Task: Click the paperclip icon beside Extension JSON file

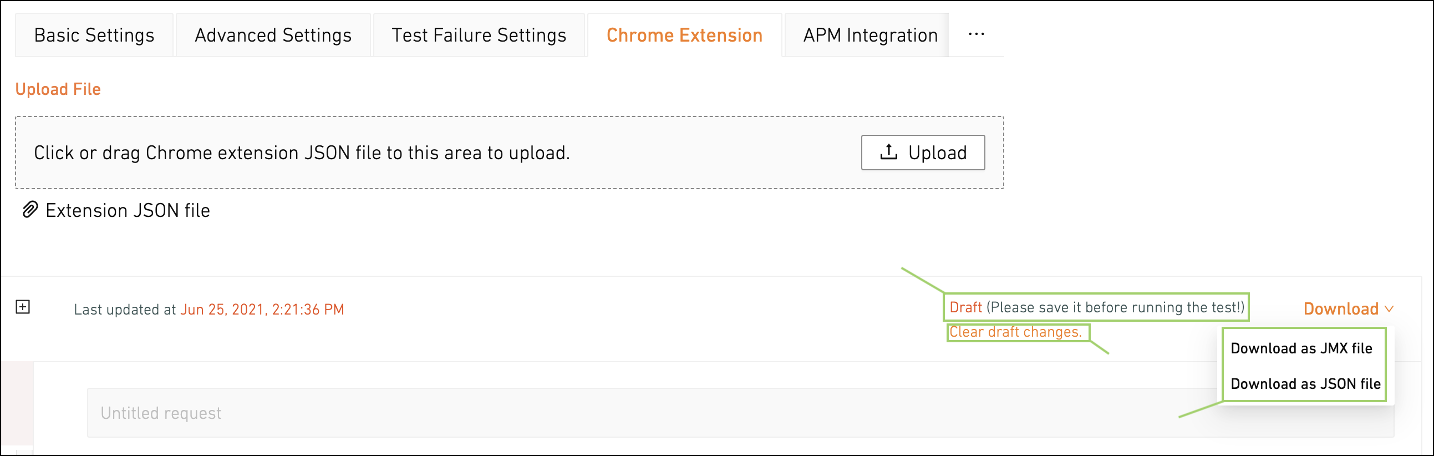Action: 29,210
